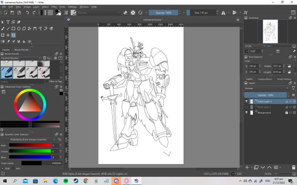Show the hidden Paint Layer 2
Viewport: 297px width, 185px height.
(246, 107)
